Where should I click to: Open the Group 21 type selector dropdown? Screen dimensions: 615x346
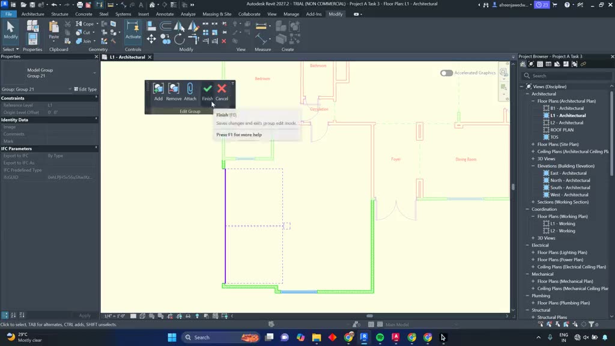(94, 73)
